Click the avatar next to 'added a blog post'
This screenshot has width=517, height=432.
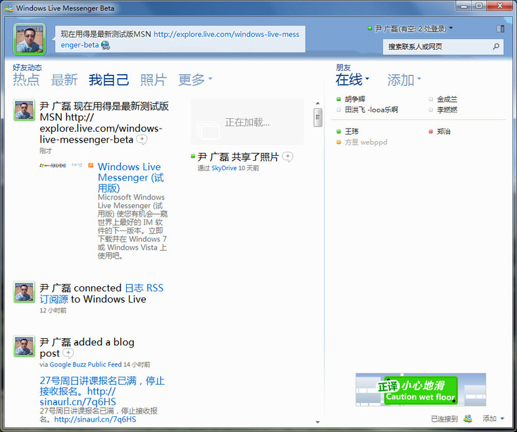24,347
